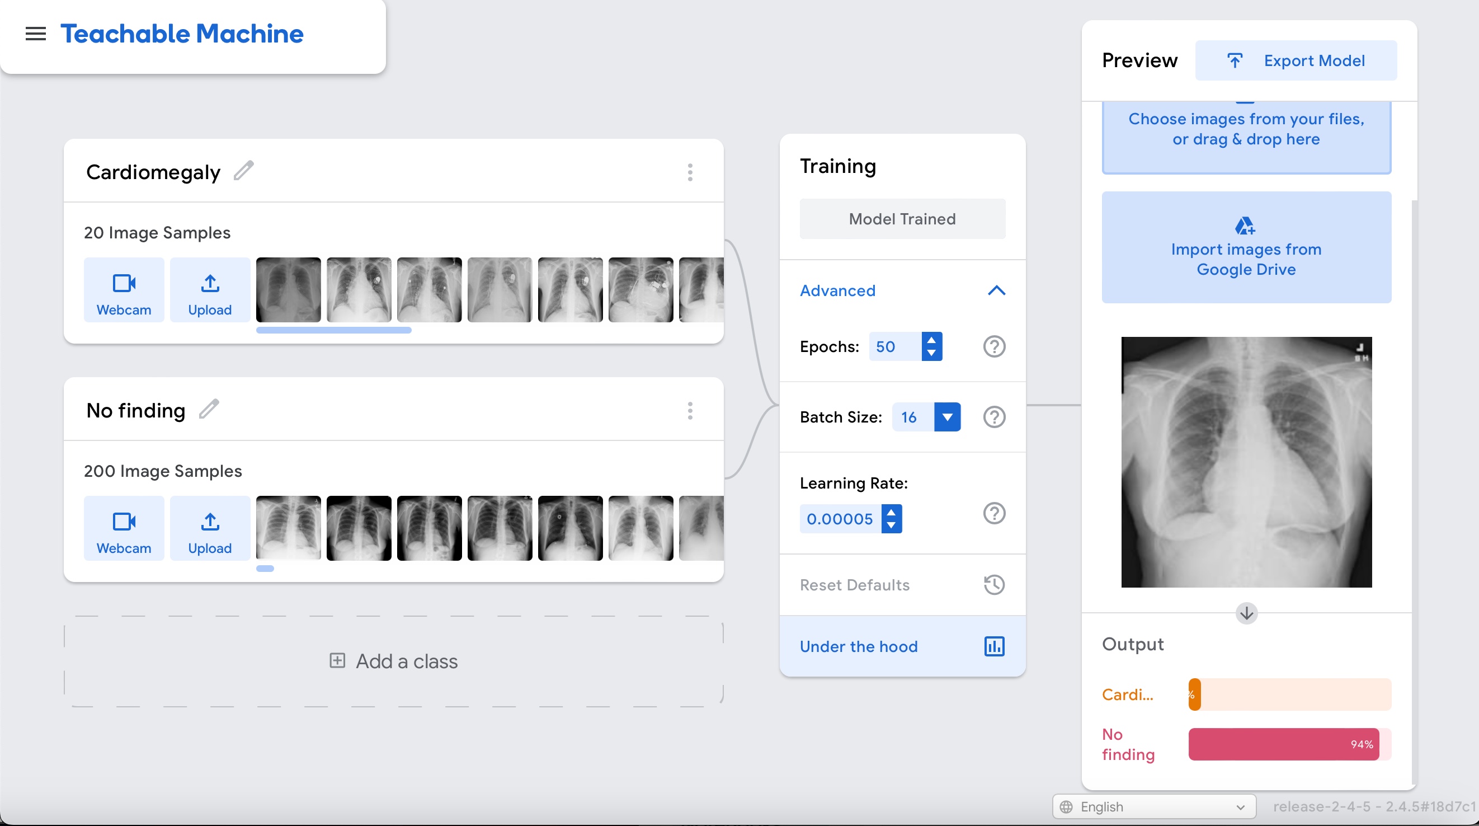Open the English language dropdown
This screenshot has width=1479, height=826.
(x=1154, y=806)
